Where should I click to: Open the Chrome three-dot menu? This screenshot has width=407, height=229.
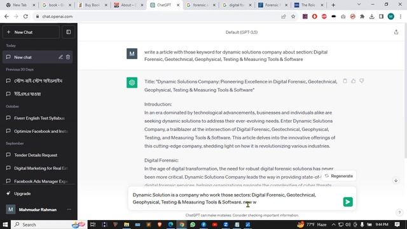(401, 17)
